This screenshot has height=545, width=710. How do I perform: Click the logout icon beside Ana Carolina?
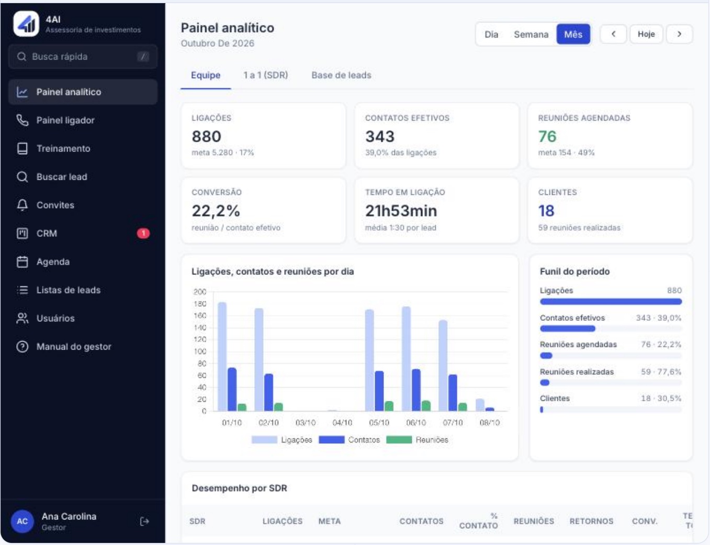[144, 521]
